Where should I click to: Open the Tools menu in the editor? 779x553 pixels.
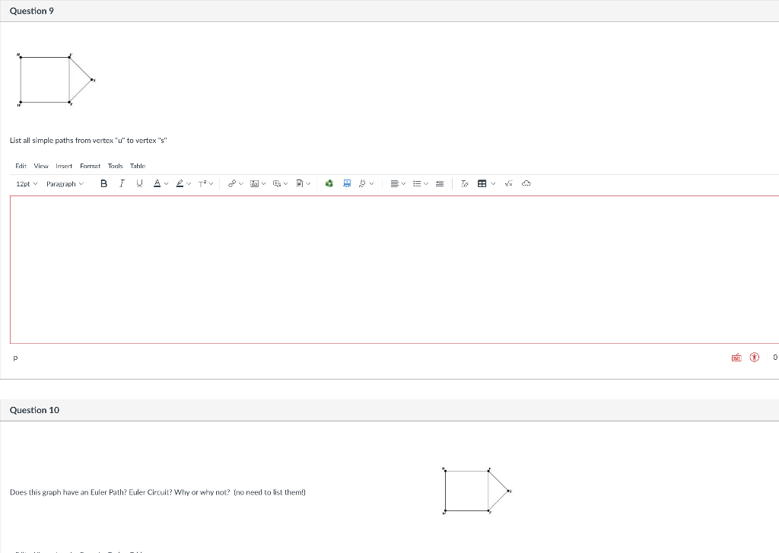(115, 166)
